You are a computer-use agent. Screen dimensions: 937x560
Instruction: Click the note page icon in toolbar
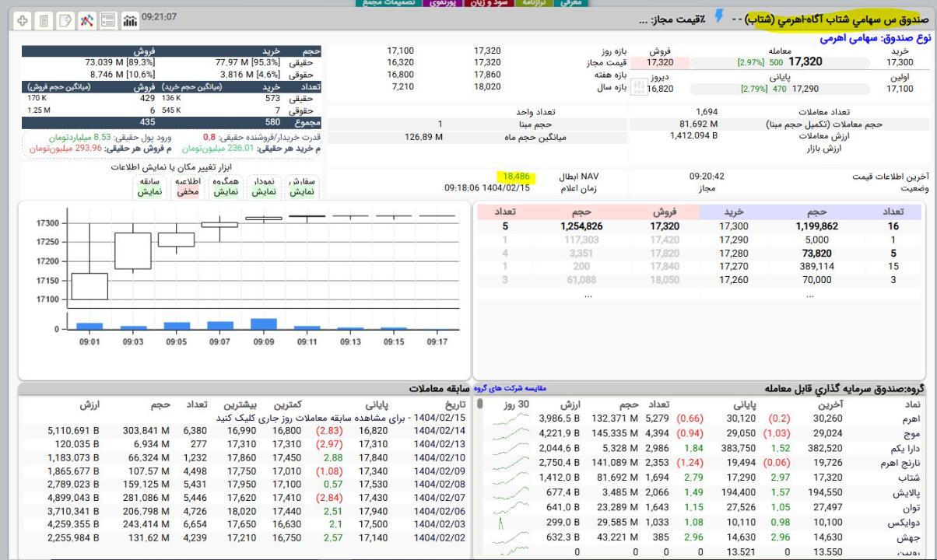(64, 19)
